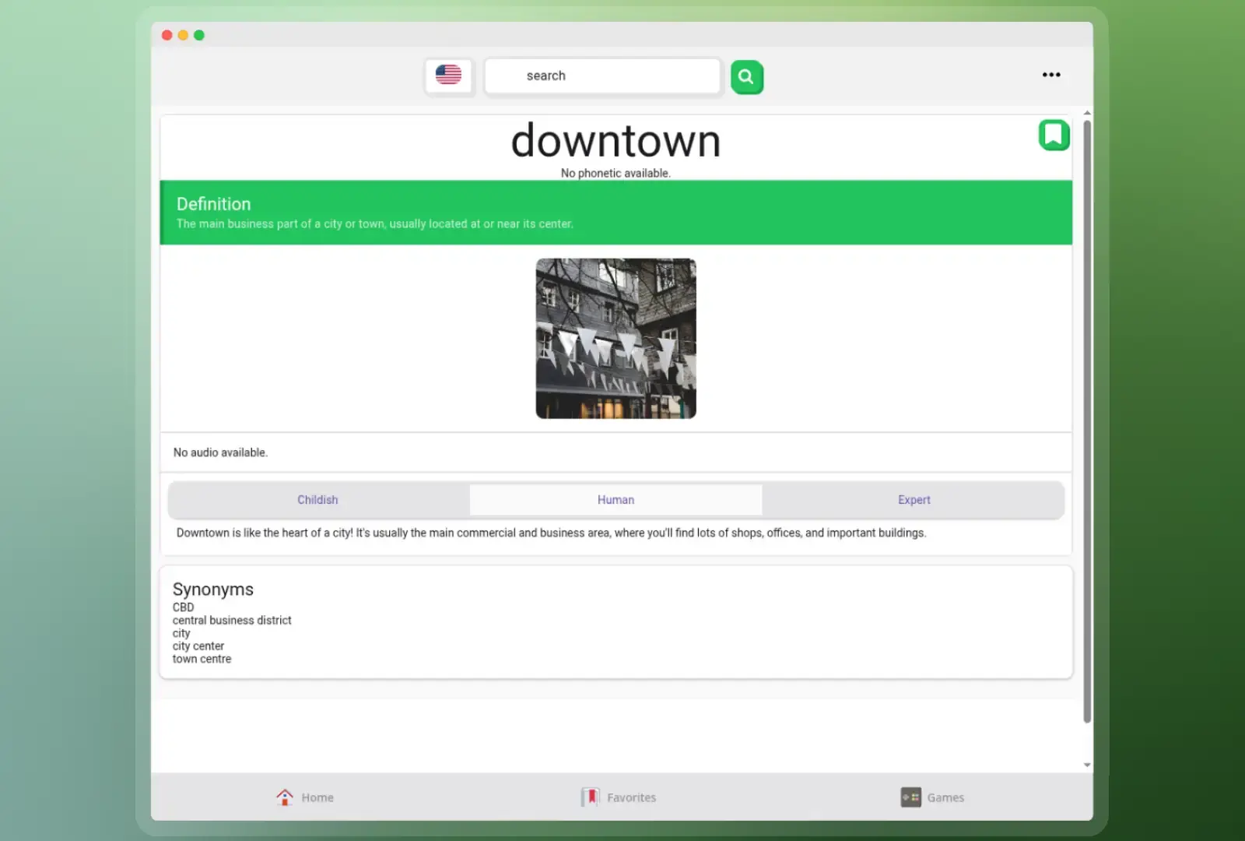
Task: Click the vertical scrollbar thumb
Action: pos(1087,420)
